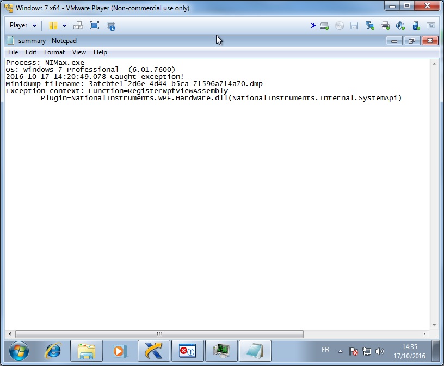
Task: Click the sound card device icon
Action: [400, 26]
